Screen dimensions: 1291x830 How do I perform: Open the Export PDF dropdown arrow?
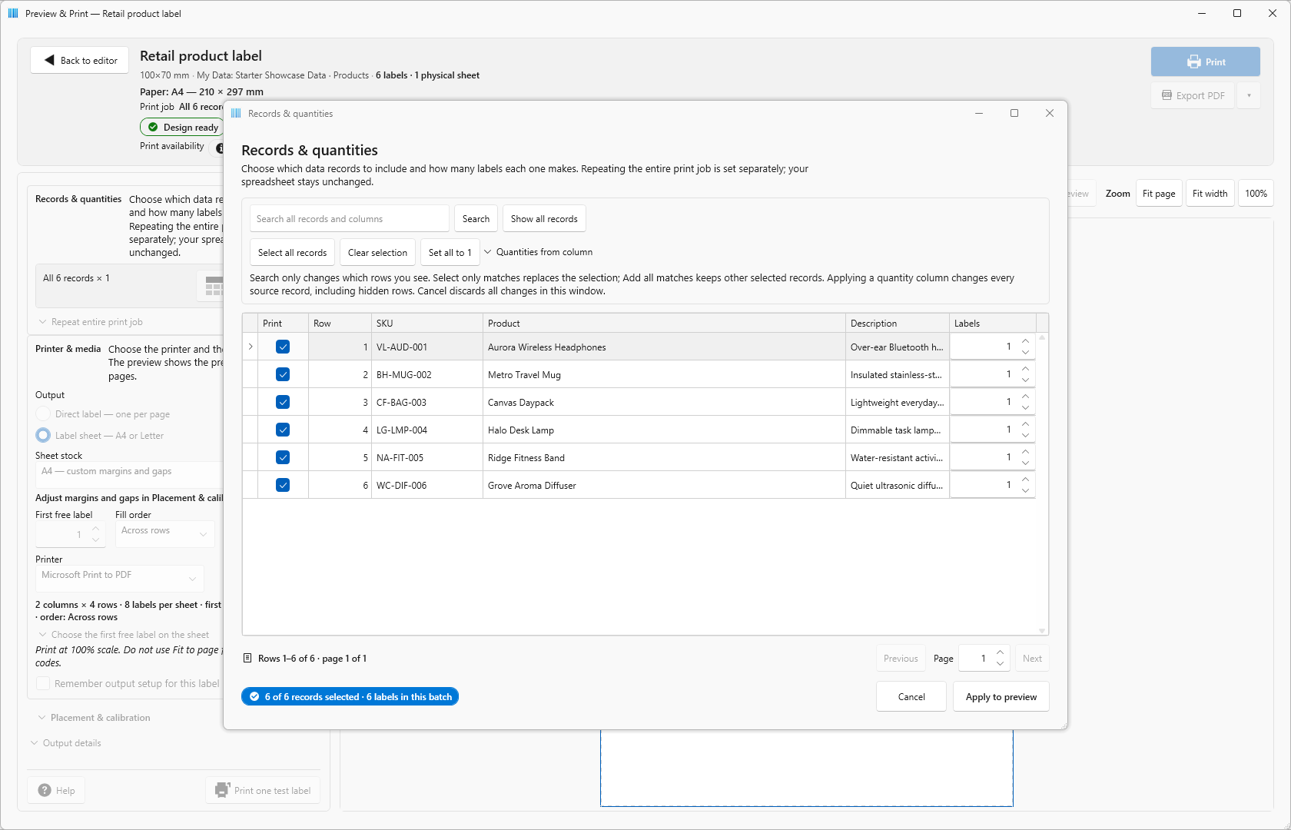[x=1249, y=95]
